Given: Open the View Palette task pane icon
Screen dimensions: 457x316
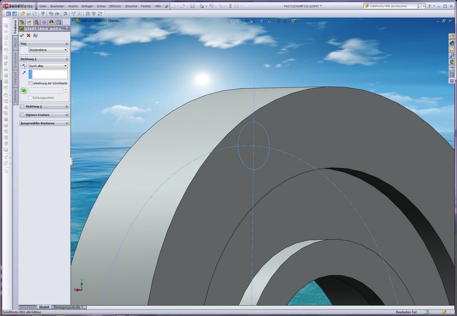Looking at the screenshot, I should [x=451, y=55].
